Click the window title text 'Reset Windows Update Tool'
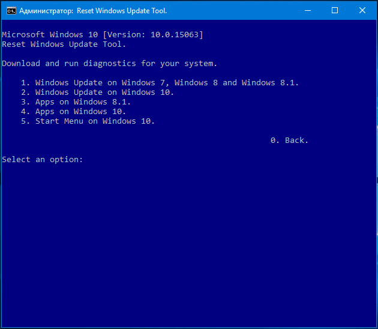This screenshot has height=329, width=378. (x=122, y=11)
